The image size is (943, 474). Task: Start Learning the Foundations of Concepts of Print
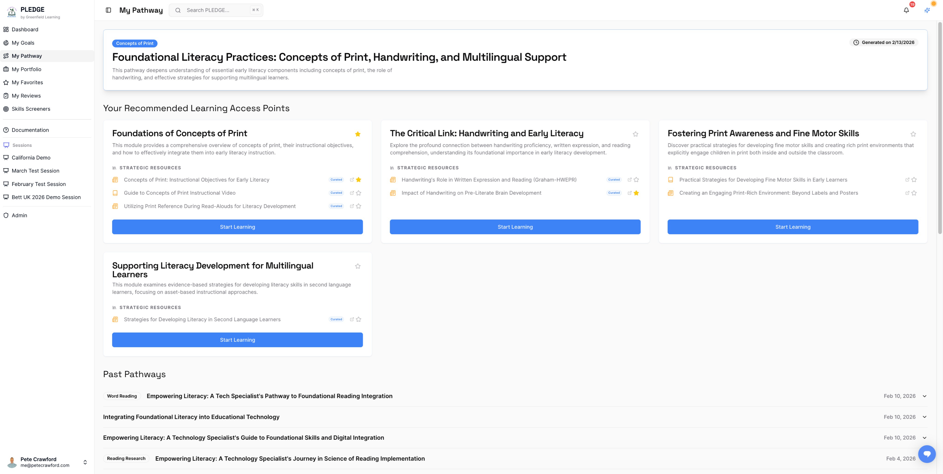click(237, 227)
